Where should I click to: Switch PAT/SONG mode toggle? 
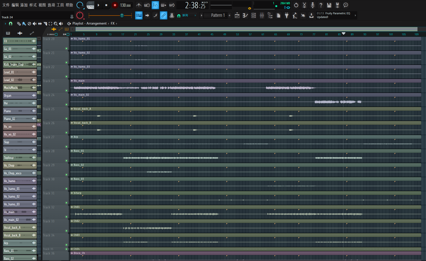pyautogui.click(x=90, y=5)
